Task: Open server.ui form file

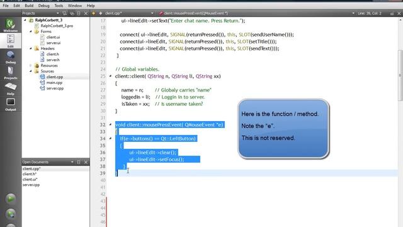Action: pyautogui.click(x=53, y=43)
